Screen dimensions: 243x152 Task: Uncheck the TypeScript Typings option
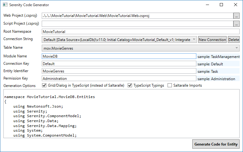130,85
